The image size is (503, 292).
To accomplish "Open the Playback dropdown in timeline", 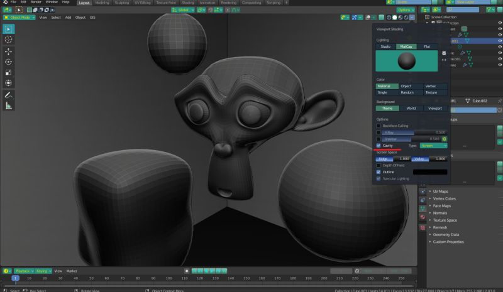I will tap(24, 271).
